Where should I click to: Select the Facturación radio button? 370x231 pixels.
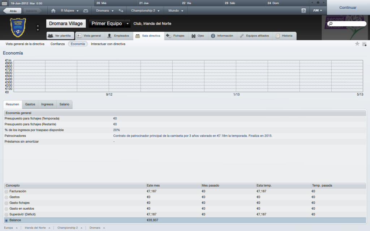point(7,191)
